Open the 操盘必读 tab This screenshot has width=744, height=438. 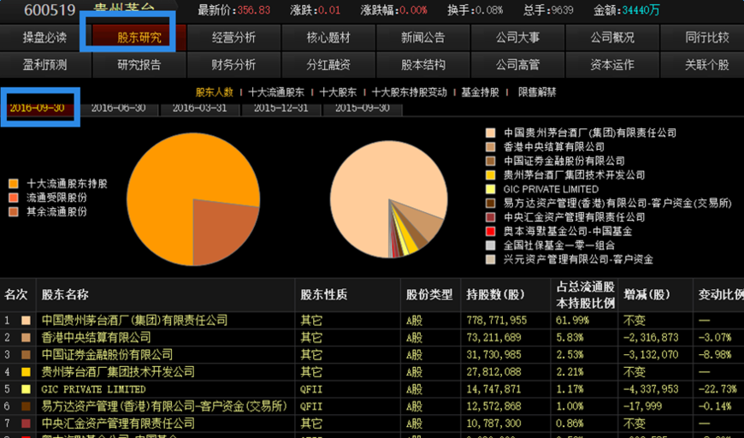[44, 38]
